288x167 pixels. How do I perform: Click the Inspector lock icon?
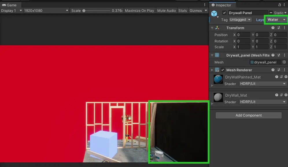tap(279, 5)
